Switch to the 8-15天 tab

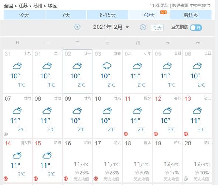[108, 15]
